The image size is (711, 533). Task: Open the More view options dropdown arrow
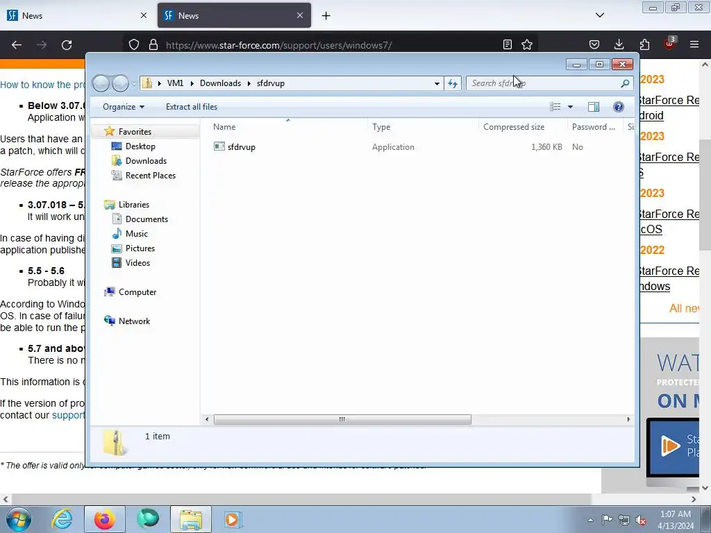(x=571, y=107)
